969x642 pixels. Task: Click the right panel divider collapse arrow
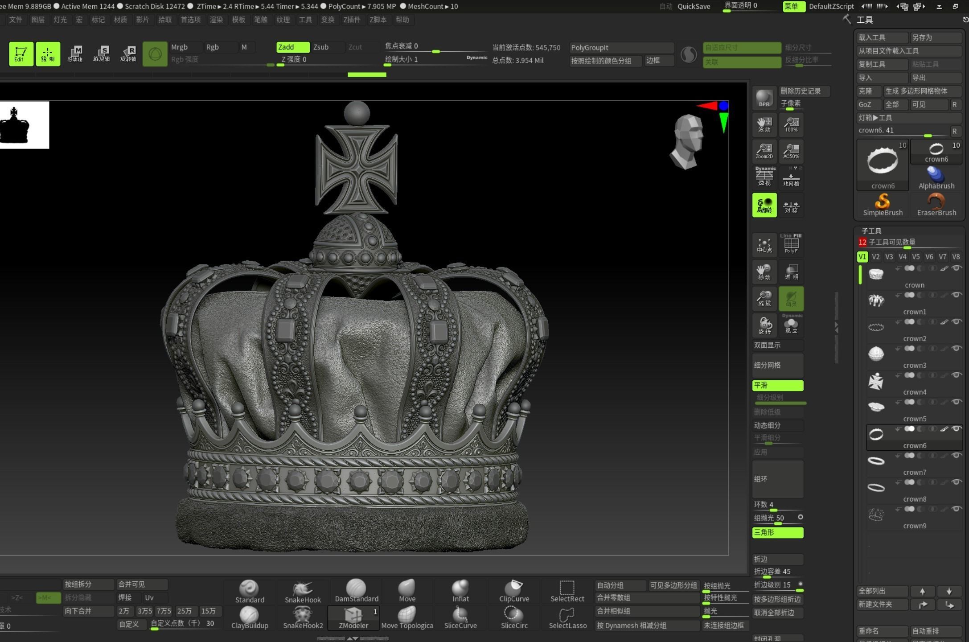(x=836, y=328)
